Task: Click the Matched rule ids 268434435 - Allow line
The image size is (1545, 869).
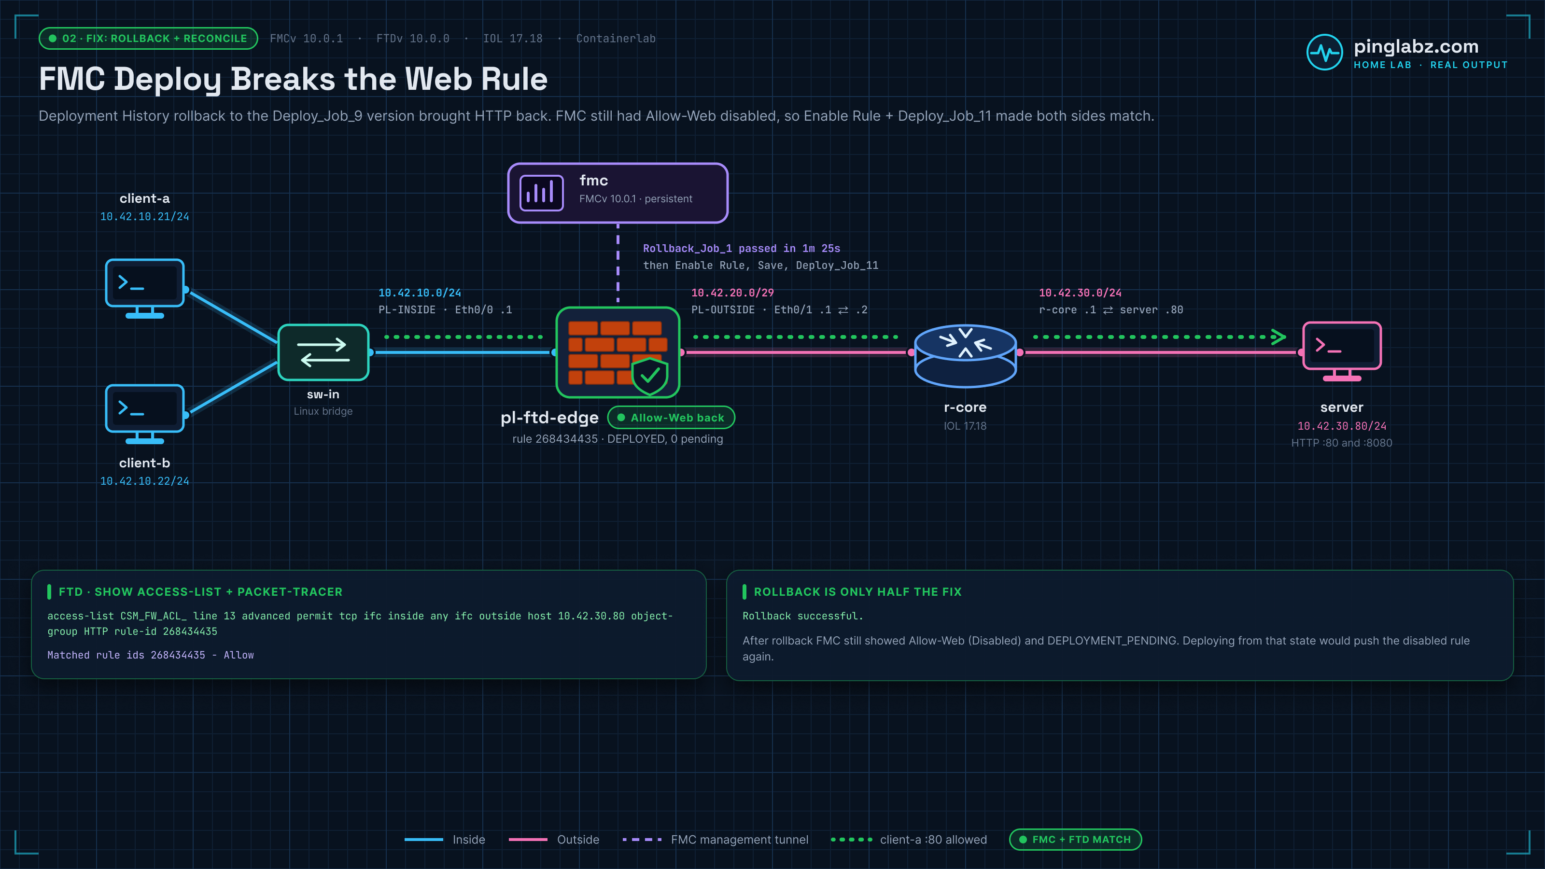Action: click(151, 655)
